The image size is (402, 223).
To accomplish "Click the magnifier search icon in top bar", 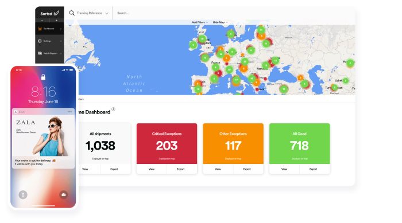I will [x=72, y=13].
